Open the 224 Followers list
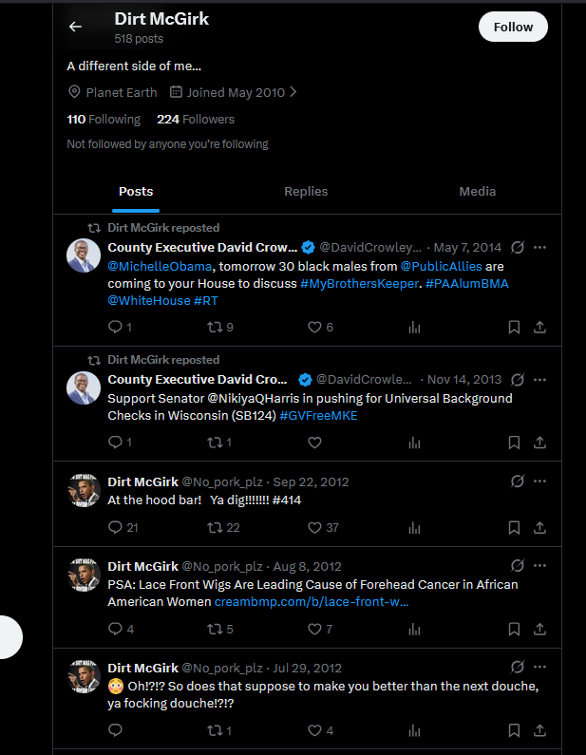The image size is (586, 755). (x=196, y=120)
